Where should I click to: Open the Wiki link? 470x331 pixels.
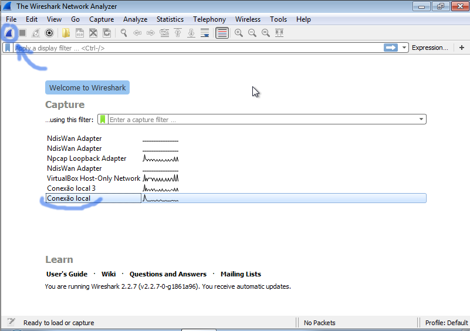point(109,274)
